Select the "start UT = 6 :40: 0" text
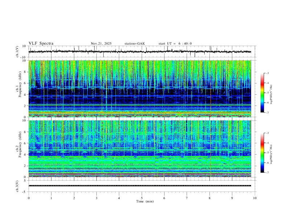The width and height of the screenshot is (287, 222). 175,44
